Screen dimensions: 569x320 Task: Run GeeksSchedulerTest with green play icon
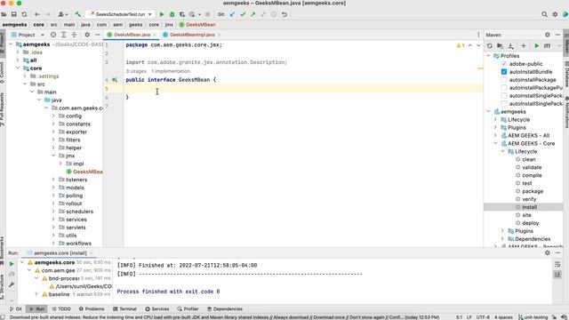(162, 14)
